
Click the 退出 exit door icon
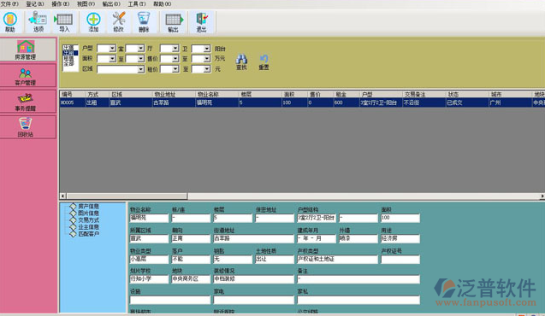(x=202, y=22)
